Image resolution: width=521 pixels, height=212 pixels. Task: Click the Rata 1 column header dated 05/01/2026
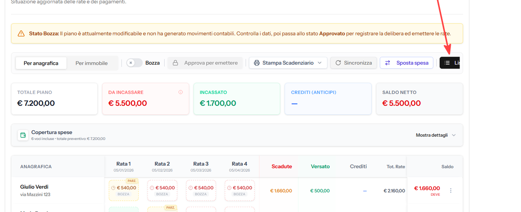pyautogui.click(x=123, y=167)
